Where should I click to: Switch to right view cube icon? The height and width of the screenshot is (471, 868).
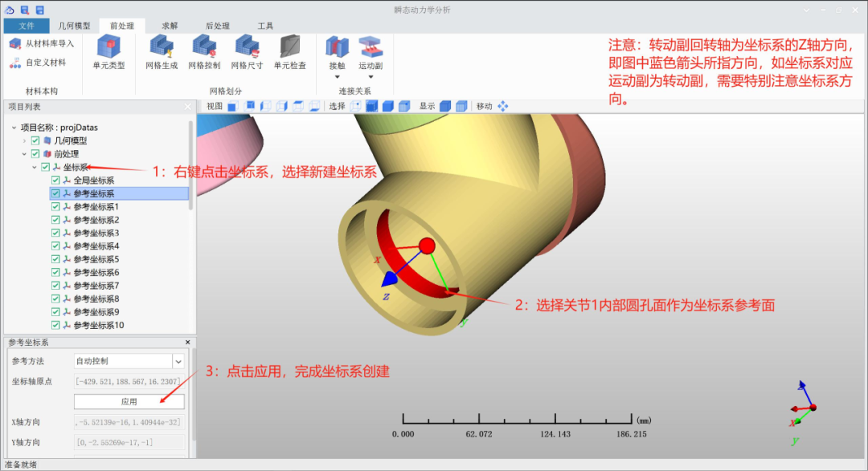click(282, 106)
